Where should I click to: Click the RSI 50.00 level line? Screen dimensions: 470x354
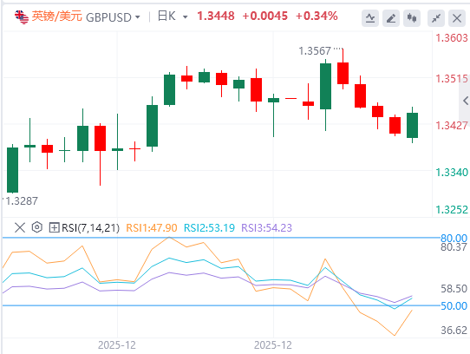tap(220, 305)
